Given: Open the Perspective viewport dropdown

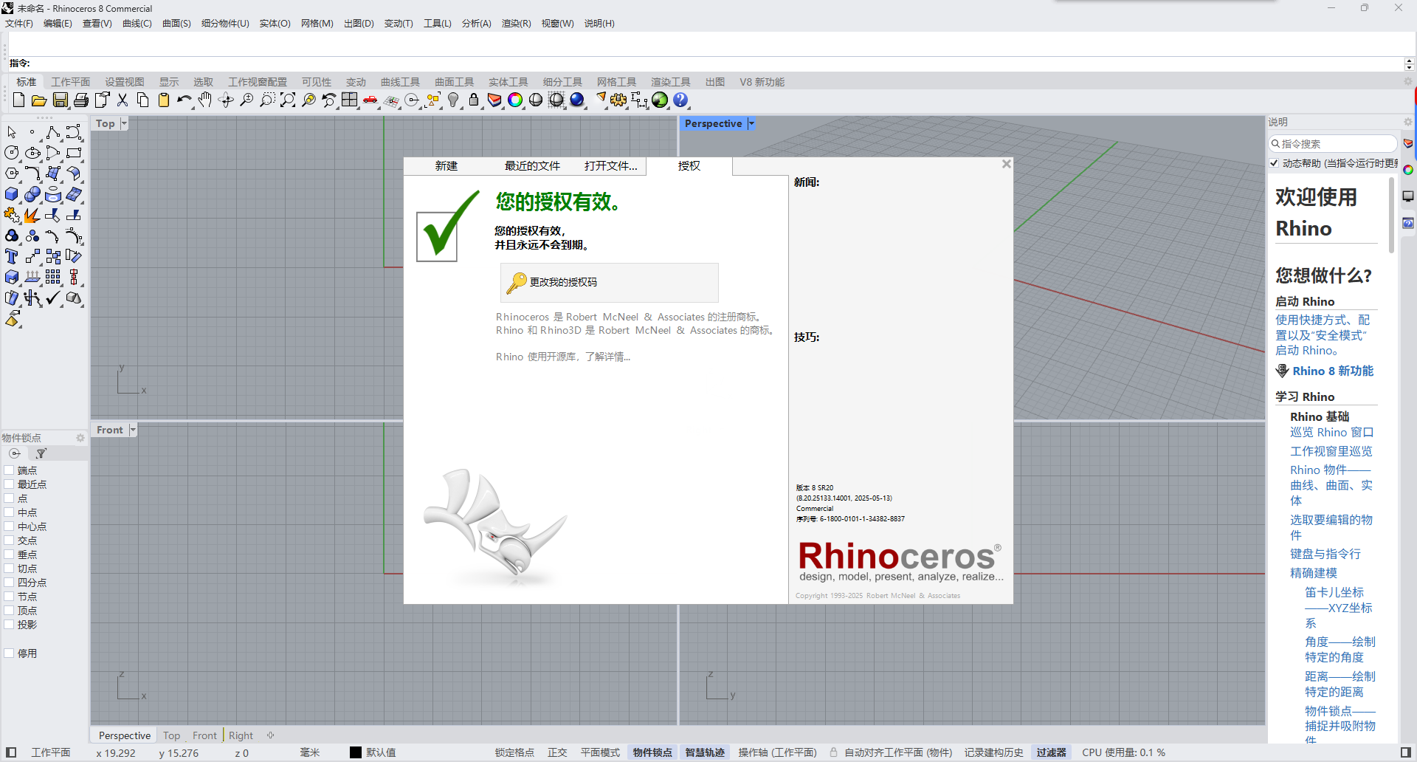Looking at the screenshot, I should [x=751, y=123].
